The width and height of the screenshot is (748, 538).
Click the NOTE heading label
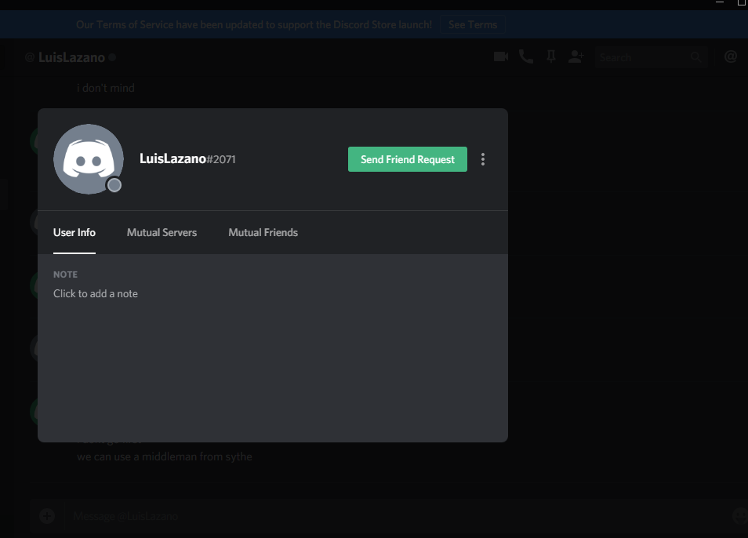click(65, 274)
